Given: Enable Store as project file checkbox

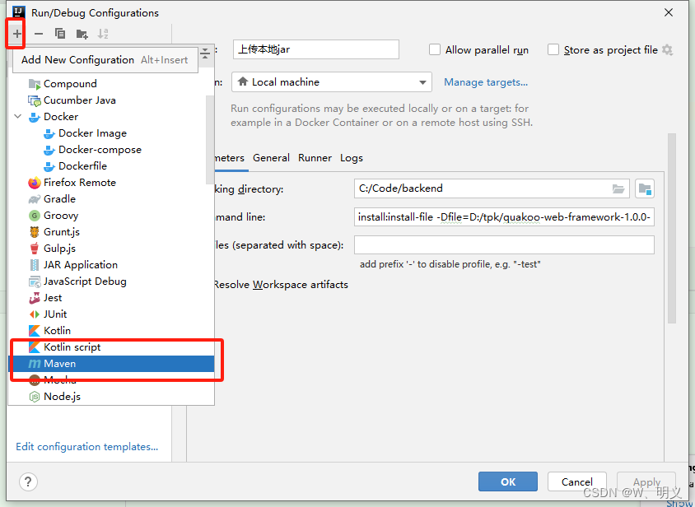Looking at the screenshot, I should [553, 49].
